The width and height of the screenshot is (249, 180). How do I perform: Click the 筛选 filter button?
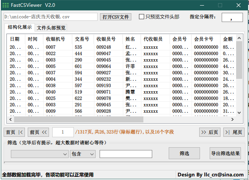(184, 153)
